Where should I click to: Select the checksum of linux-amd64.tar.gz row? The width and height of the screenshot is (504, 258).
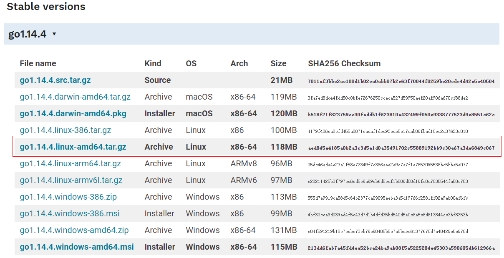click(401, 148)
